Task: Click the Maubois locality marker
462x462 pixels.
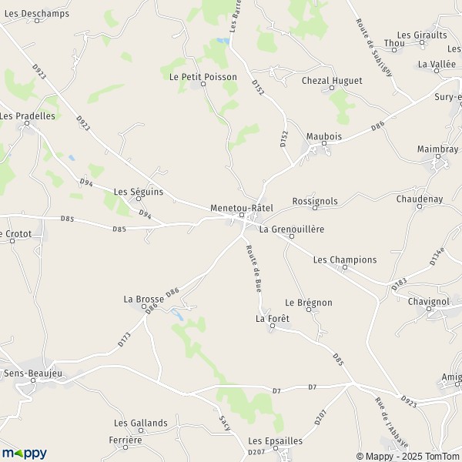Action: click(324, 143)
